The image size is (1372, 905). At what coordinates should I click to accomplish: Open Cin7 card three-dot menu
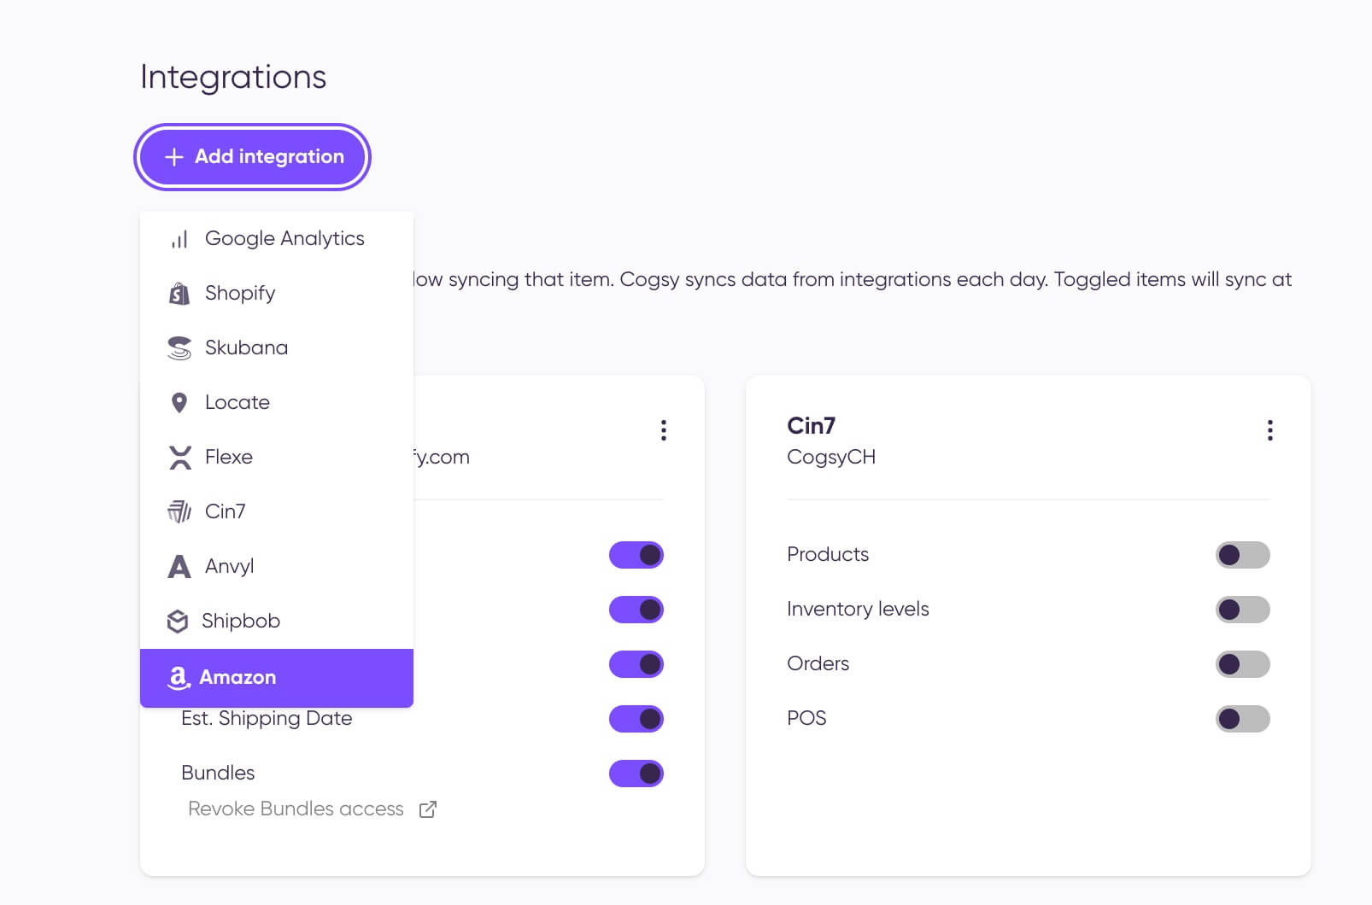point(1270,430)
